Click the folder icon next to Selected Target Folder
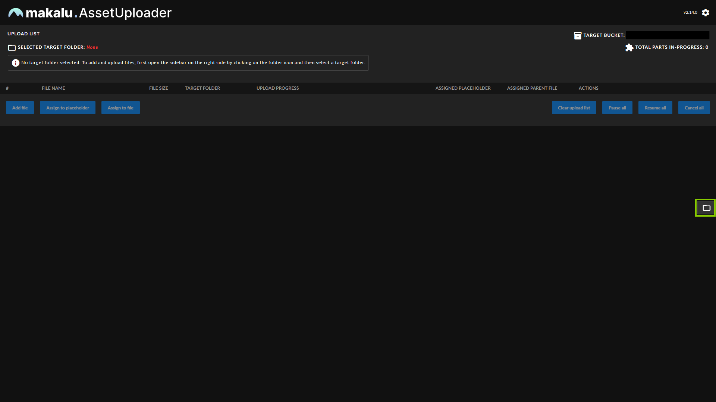This screenshot has width=716, height=402. pyautogui.click(x=12, y=47)
